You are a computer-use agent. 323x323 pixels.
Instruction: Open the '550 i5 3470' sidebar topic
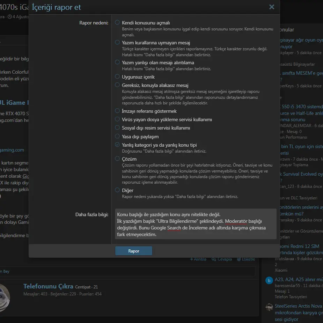click(301, 113)
